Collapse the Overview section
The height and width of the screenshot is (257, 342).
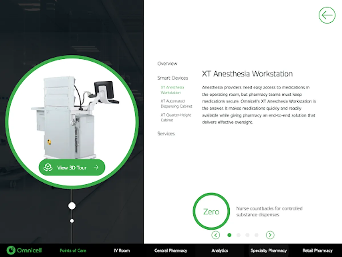tap(167, 63)
